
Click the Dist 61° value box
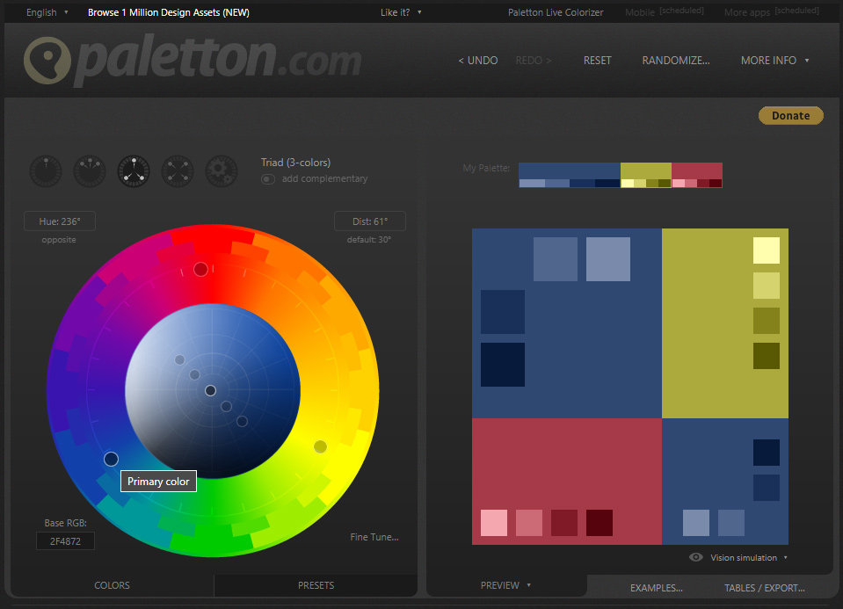click(x=370, y=221)
